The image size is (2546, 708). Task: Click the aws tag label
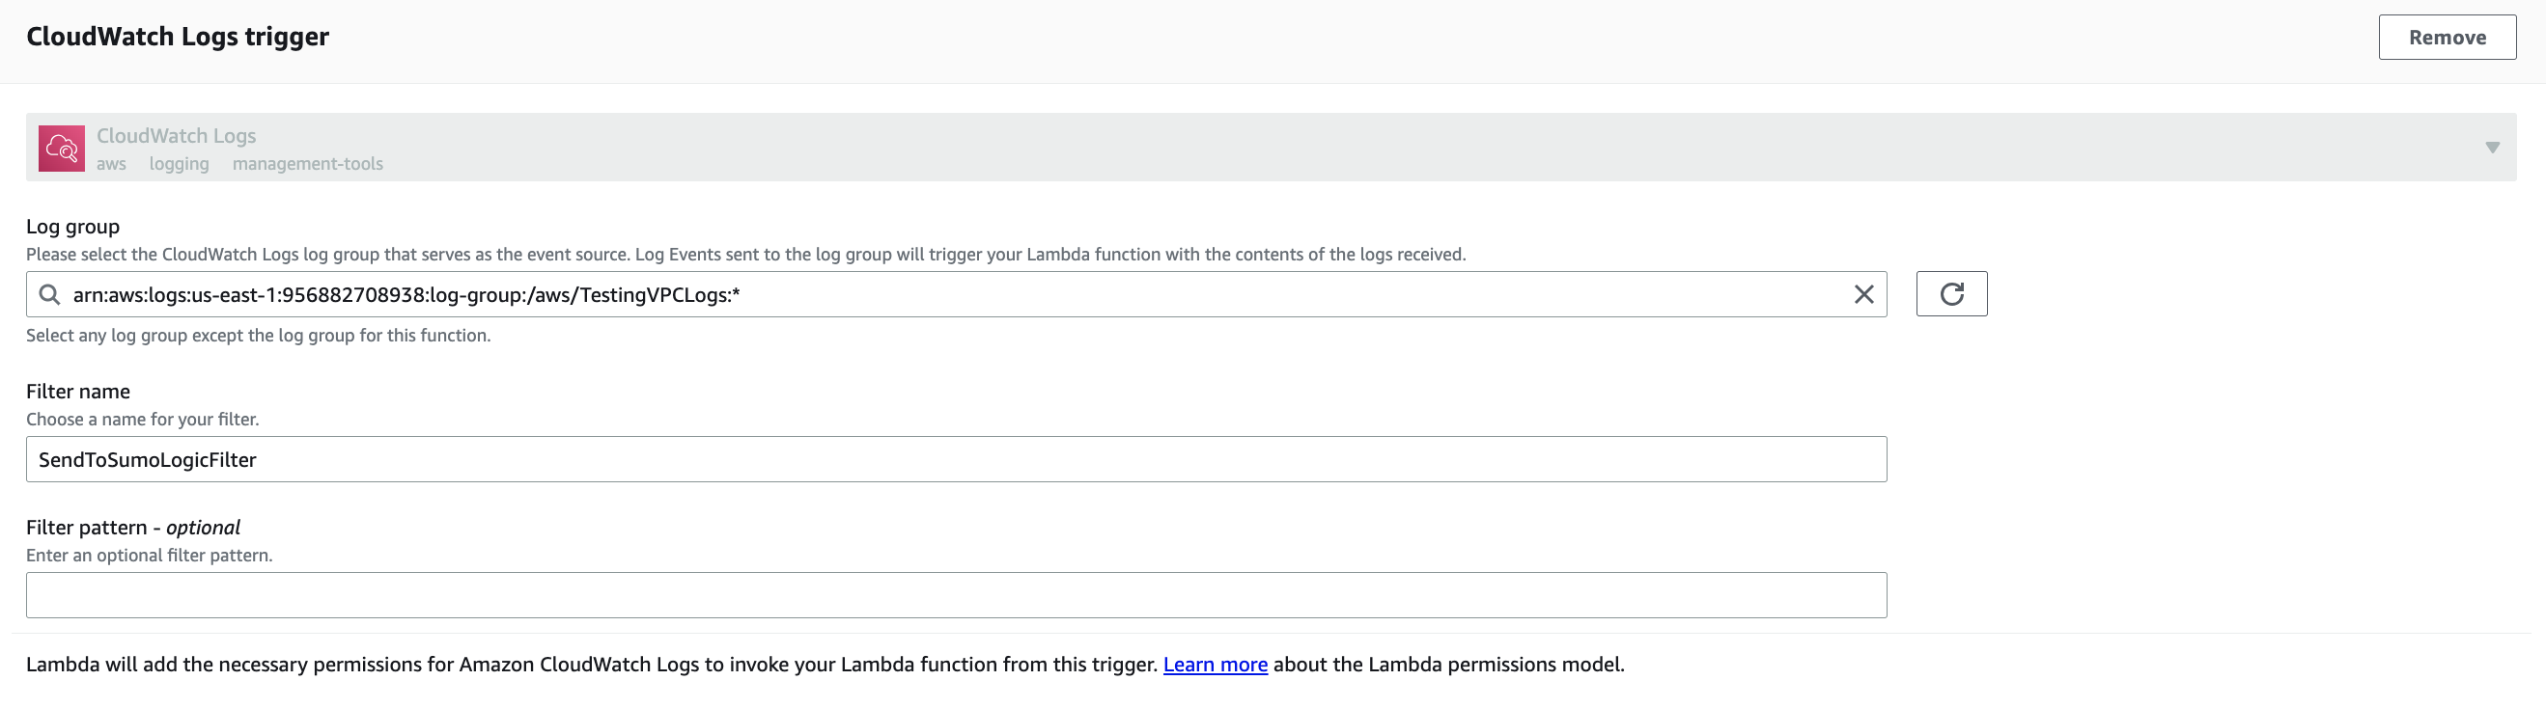click(x=111, y=164)
